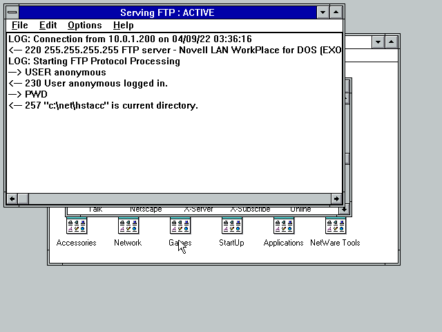
Task: Click the FTP log horizontal scrollbar thumb
Action: click(23, 199)
